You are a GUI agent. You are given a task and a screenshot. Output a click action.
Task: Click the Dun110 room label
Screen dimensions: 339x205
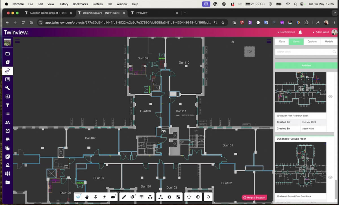click(x=184, y=62)
